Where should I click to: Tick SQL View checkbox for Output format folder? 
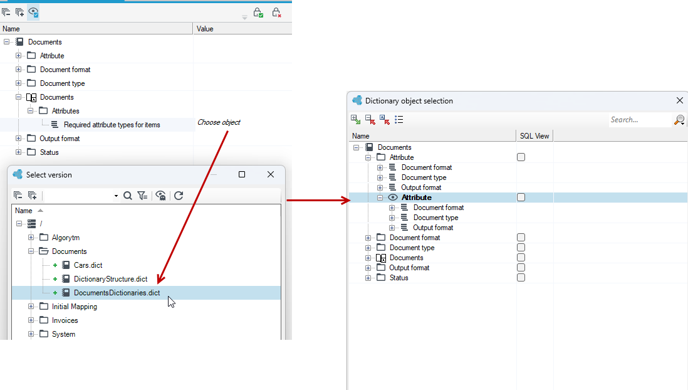(521, 268)
